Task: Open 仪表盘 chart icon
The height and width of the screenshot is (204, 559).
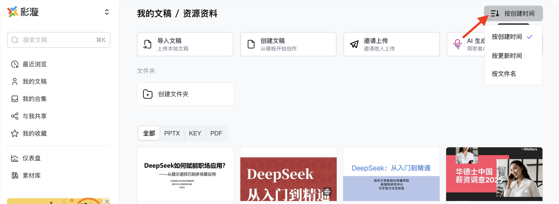Action: [15, 158]
